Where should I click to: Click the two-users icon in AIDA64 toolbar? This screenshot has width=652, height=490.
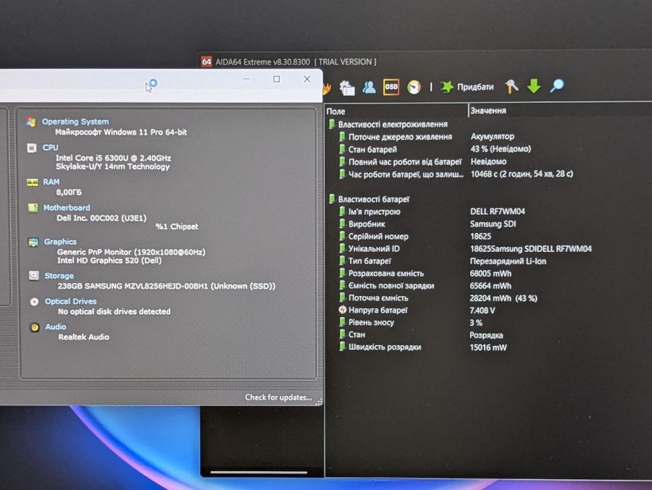[369, 87]
